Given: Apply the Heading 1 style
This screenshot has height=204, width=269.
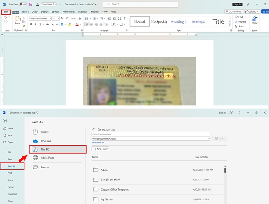Looking at the screenshot, I should point(179,21).
